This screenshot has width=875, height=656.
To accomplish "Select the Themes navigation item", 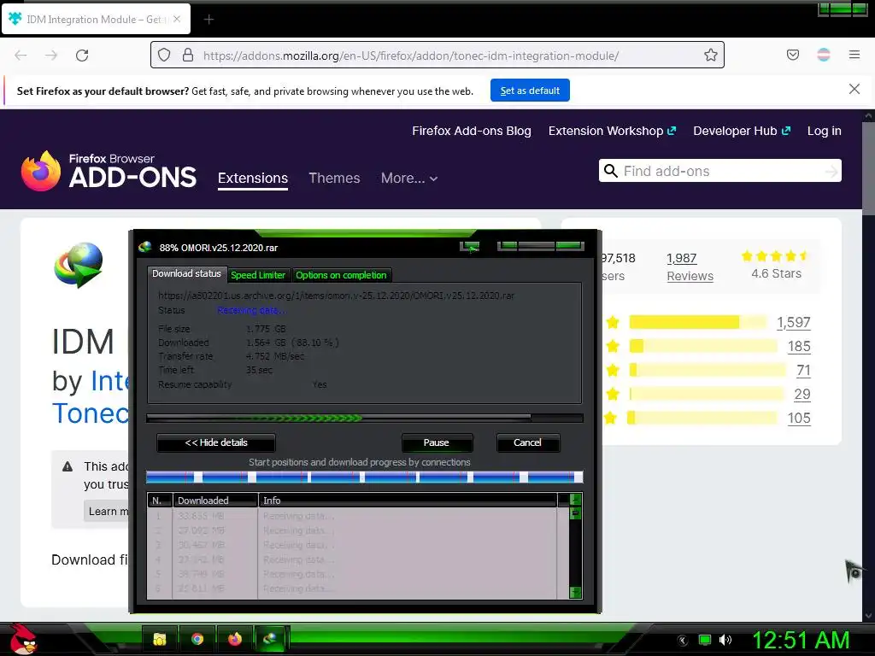I will click(x=334, y=178).
